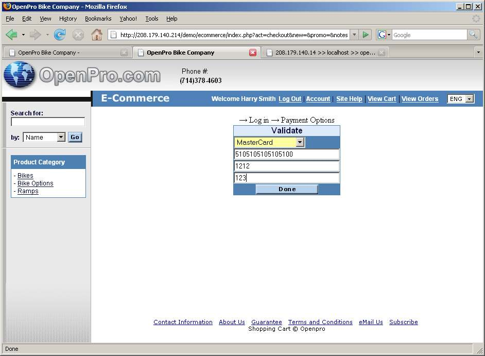Open the Bookmarks menu

(98, 19)
